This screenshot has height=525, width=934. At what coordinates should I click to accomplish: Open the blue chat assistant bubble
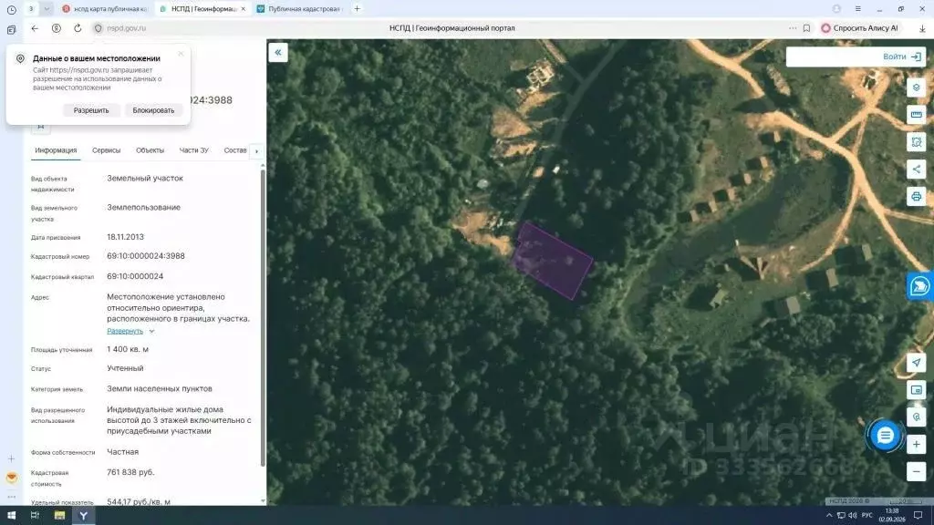885,435
